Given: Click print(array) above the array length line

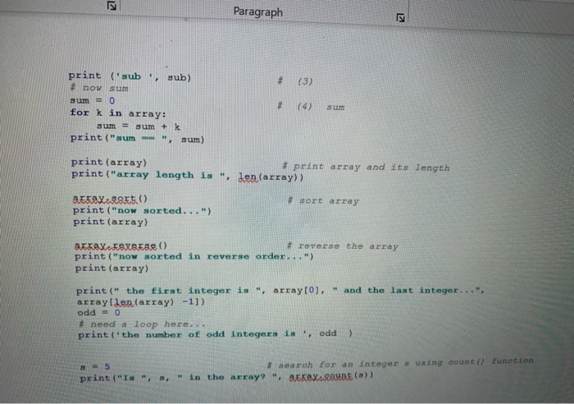Looking at the screenshot, I should pos(109,162).
